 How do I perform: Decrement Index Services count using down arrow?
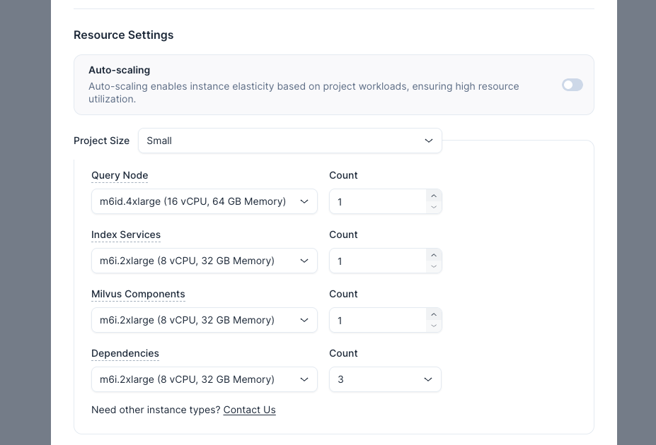click(434, 266)
